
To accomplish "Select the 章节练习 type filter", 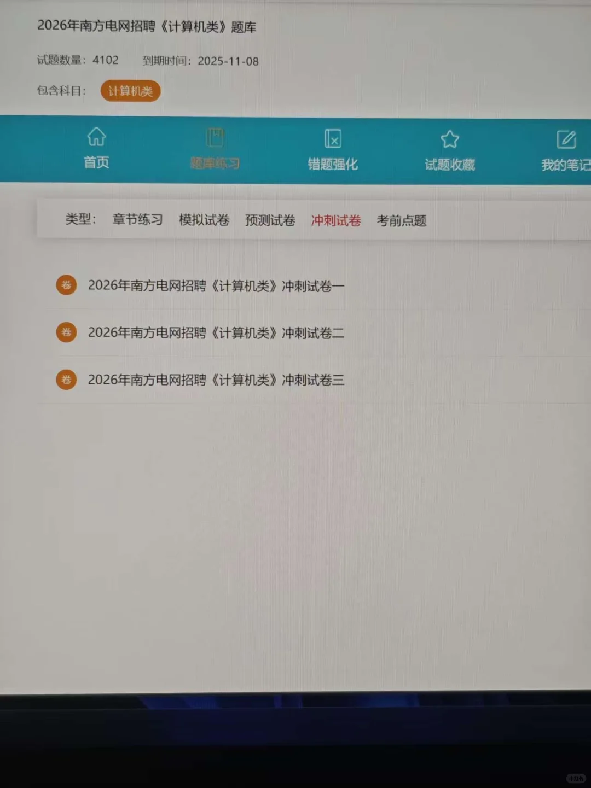I will [x=137, y=219].
